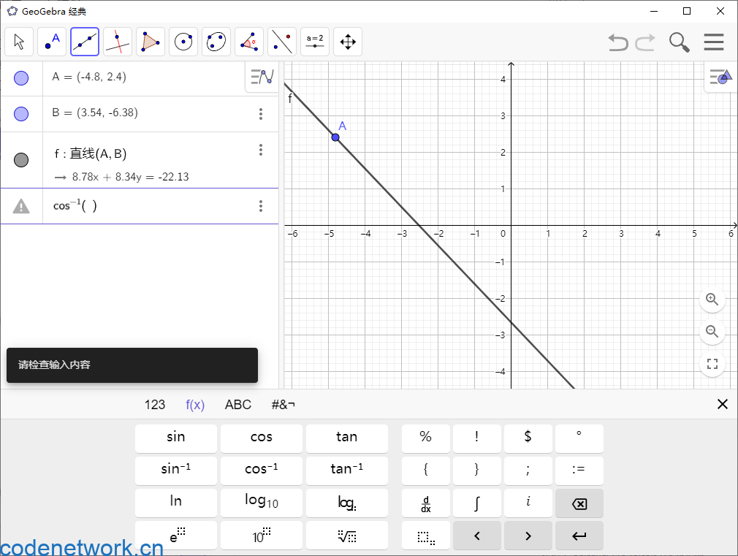Screen dimensions: 738x556
Task: Open the search magnifier
Action: (x=679, y=42)
